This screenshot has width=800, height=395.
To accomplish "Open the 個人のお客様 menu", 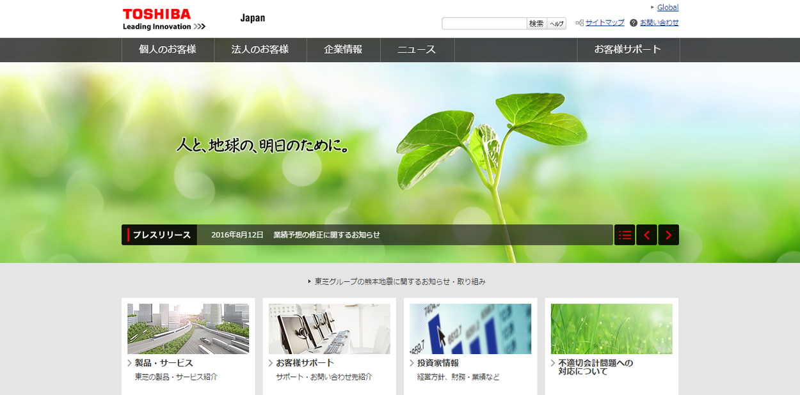I will [168, 50].
